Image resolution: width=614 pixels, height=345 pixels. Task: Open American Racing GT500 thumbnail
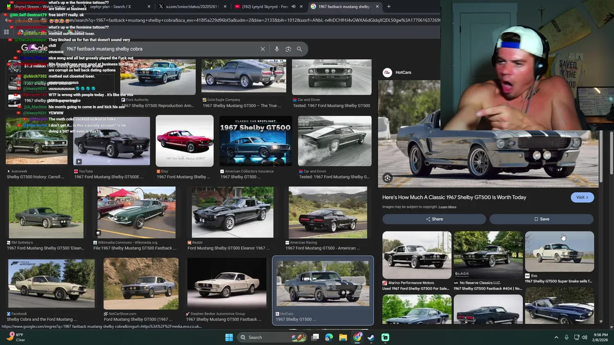328,212
